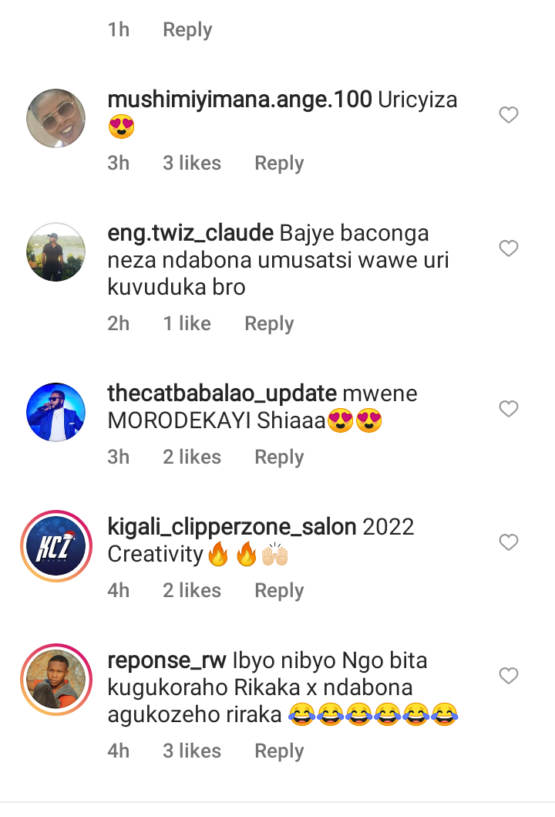Image resolution: width=555 pixels, height=817 pixels.
Task: View the 3 likes on the Uricyiza comment
Action: point(192,164)
